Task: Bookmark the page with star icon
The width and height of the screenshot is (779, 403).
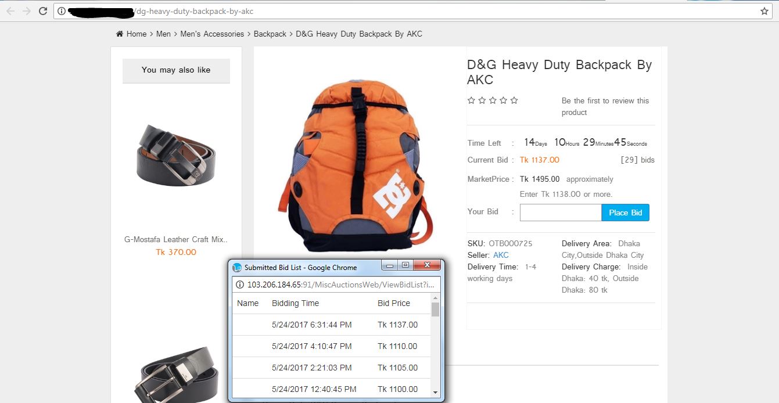Action: coord(764,11)
